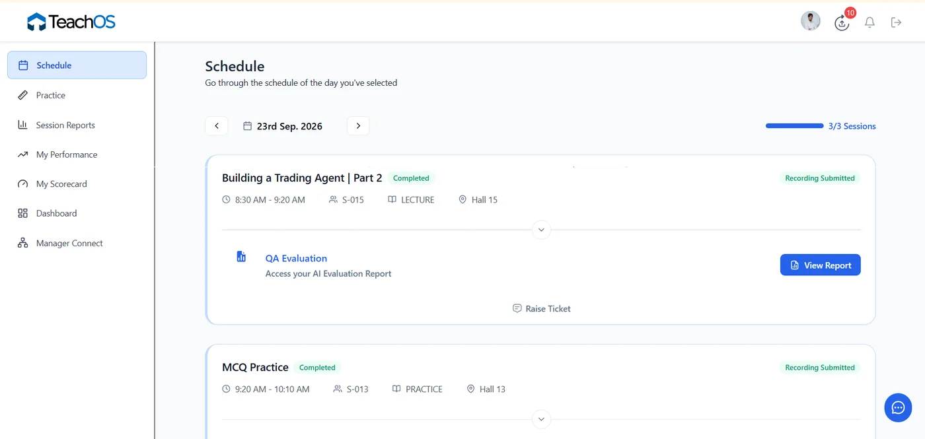Select Schedule in the sidebar
925x439 pixels.
pos(77,65)
